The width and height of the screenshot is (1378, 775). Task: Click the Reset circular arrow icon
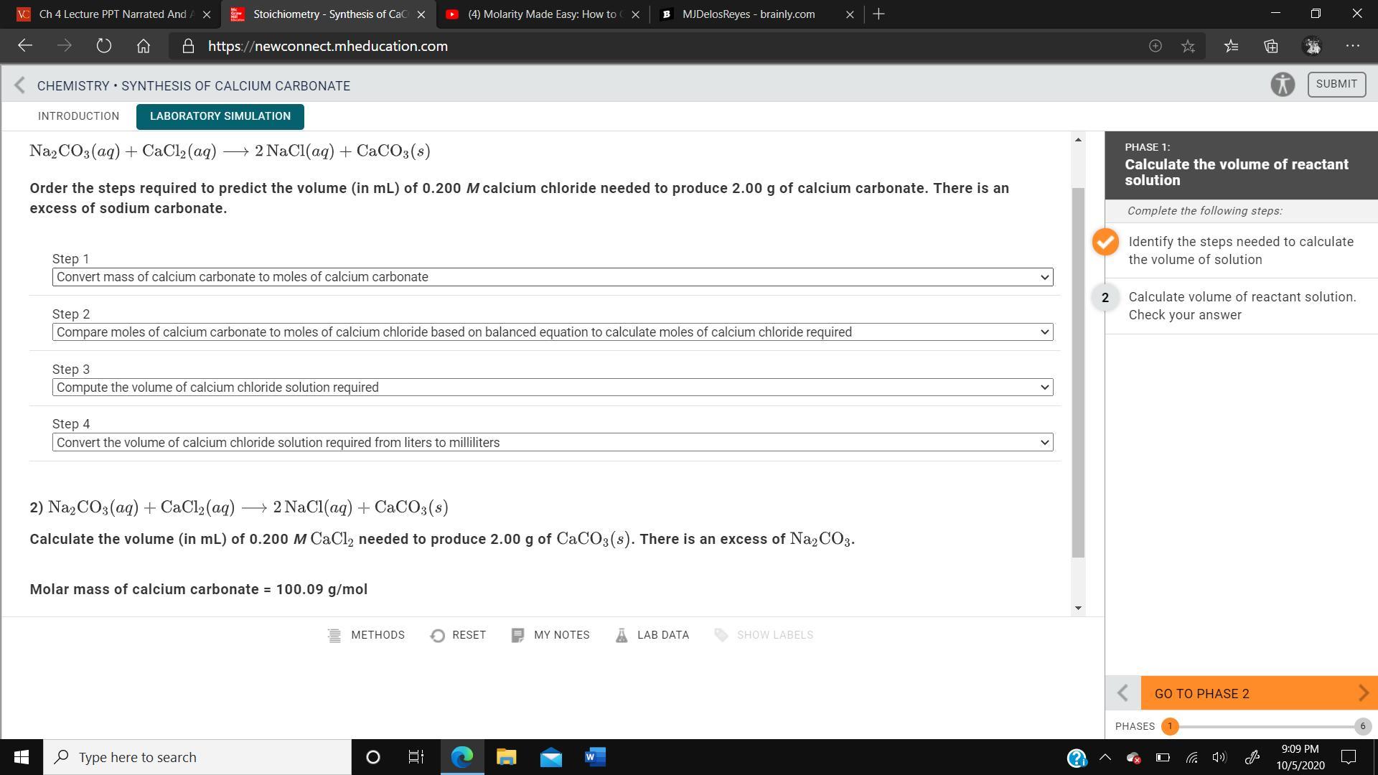point(437,636)
